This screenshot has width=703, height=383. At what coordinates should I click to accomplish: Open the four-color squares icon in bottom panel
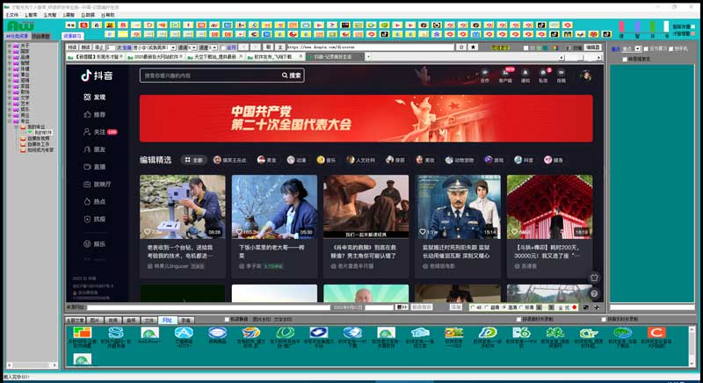(x=83, y=332)
